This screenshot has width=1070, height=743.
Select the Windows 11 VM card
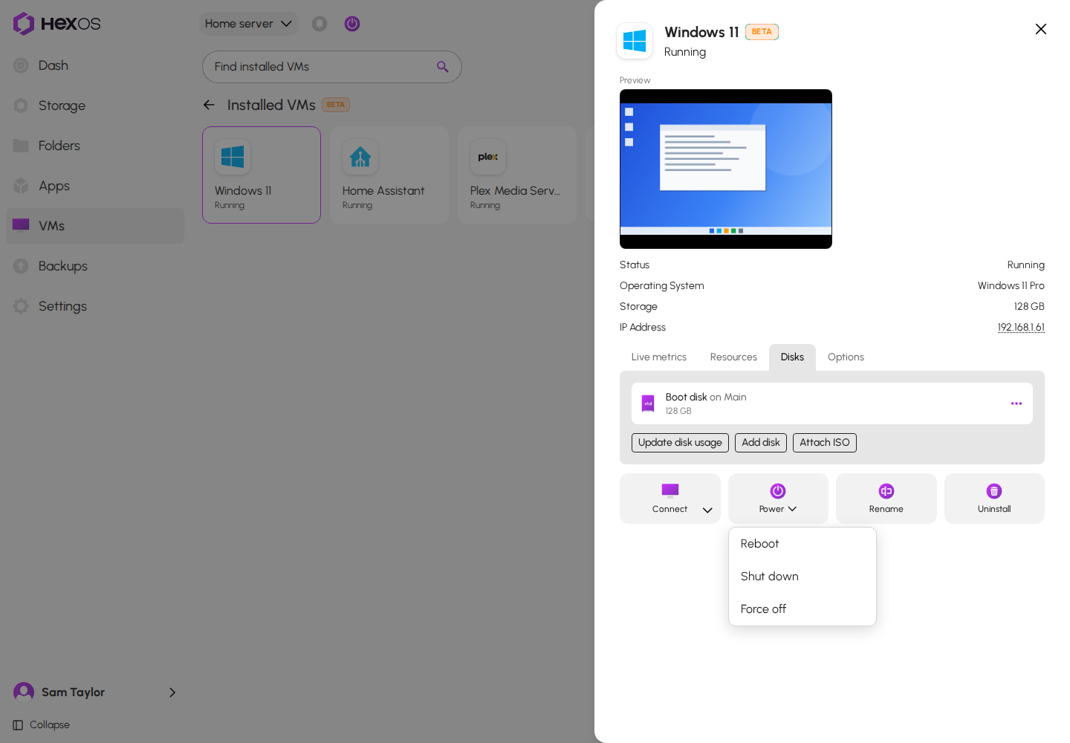pos(262,175)
